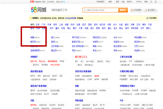Select city 宁波
The height and width of the screenshot is (109, 163).
tap(150, 25)
